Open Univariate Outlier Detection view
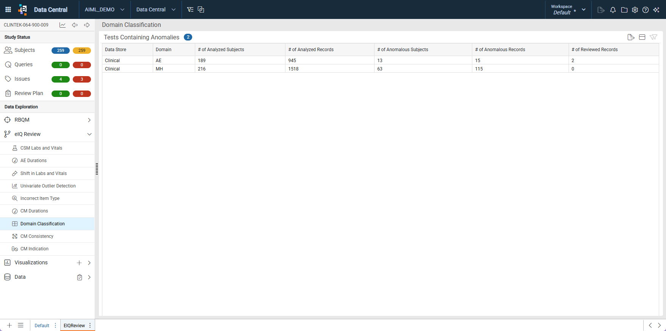Viewport: 666px width, 331px height. [x=47, y=186]
